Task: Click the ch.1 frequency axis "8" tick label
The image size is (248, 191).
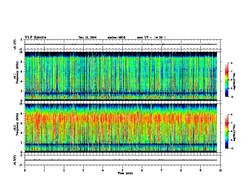Action: point(22,62)
